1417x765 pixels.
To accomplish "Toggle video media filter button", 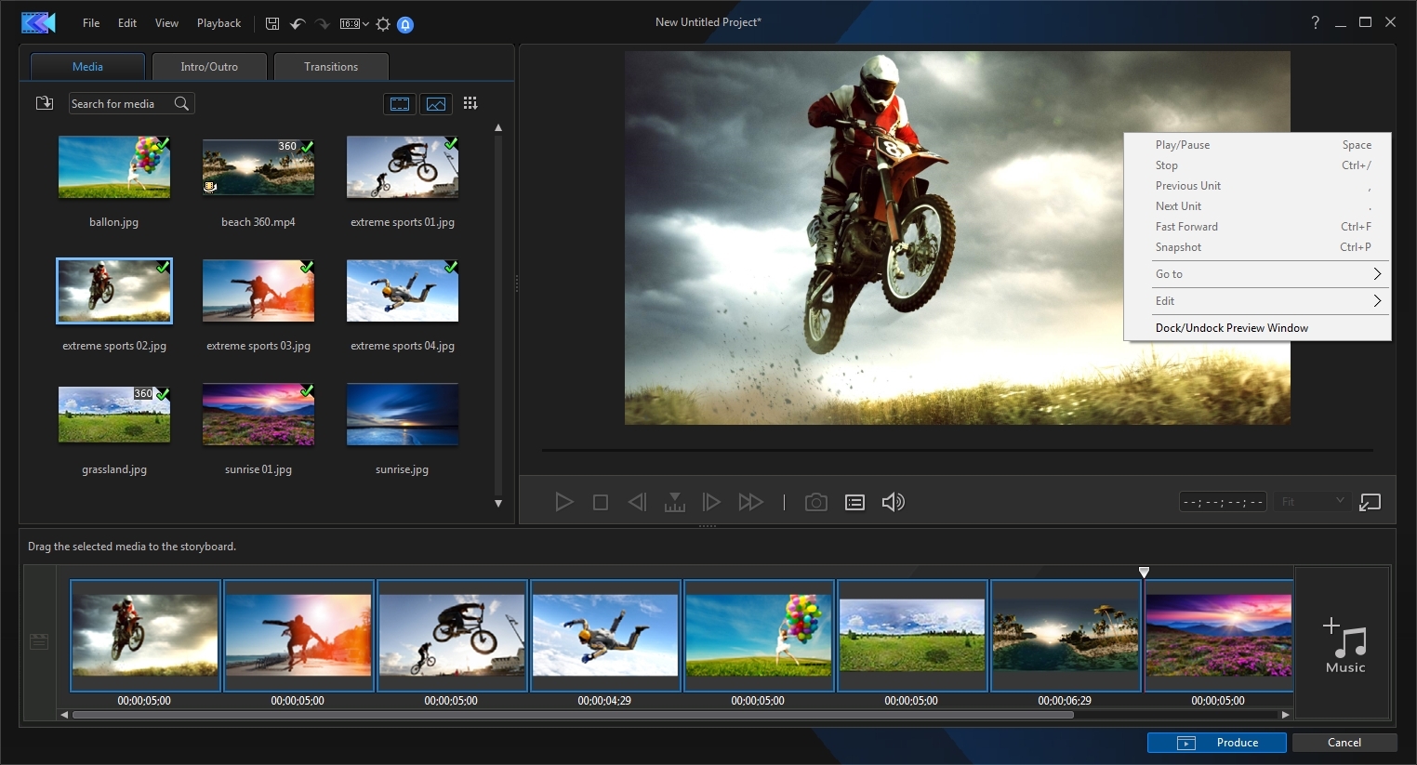I will point(400,104).
